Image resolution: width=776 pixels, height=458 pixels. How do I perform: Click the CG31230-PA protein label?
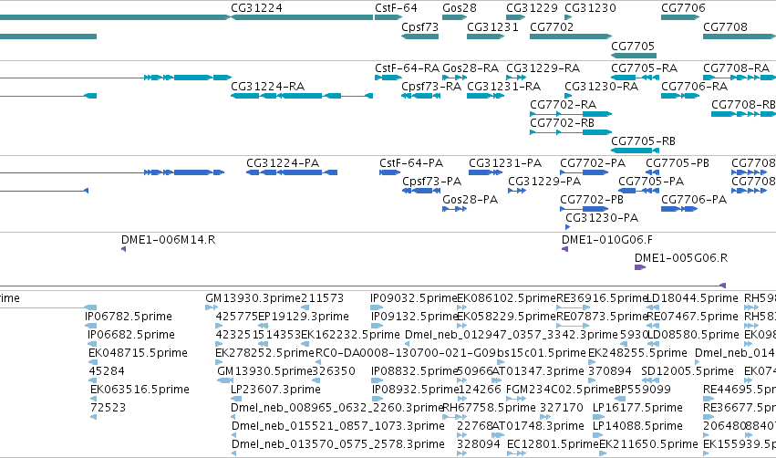pyautogui.click(x=601, y=218)
